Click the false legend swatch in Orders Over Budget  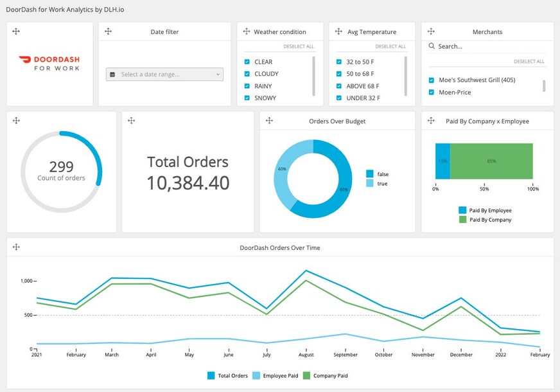point(370,174)
